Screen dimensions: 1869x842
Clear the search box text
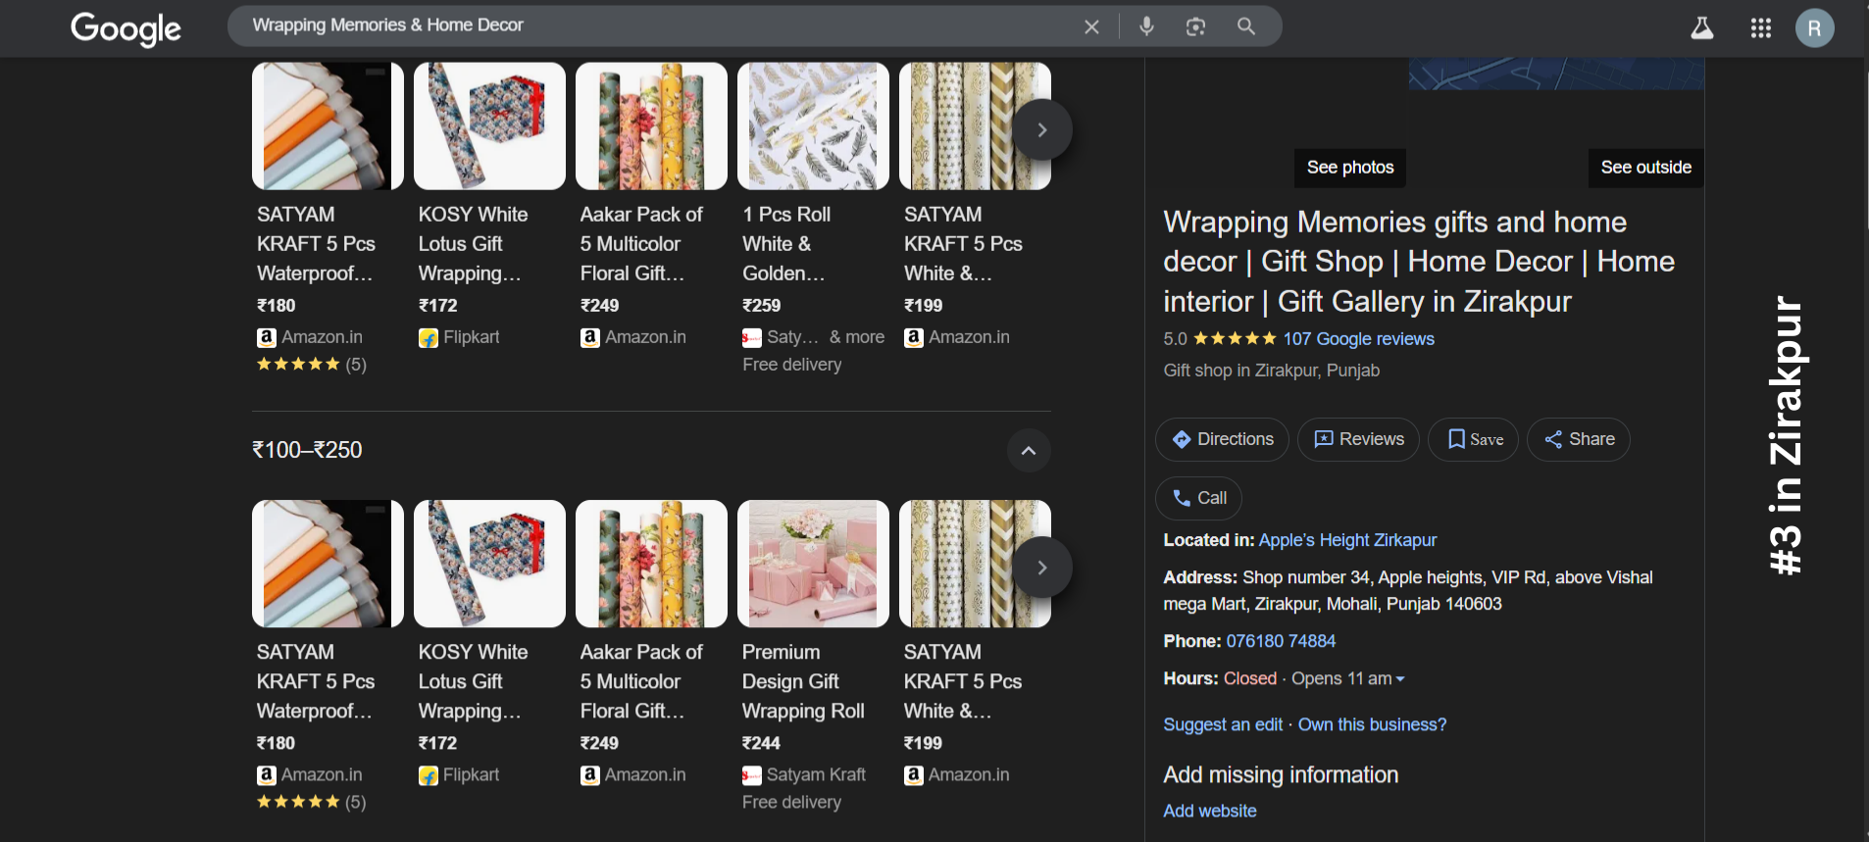pos(1091,26)
